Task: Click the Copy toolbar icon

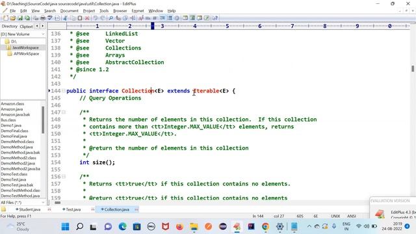Action: tap(73, 18)
